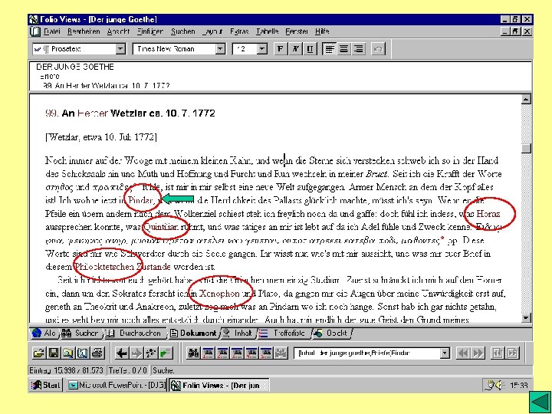Screen dimensions: 552x414
Task: Click the sparkle icon after the forward arrow
Action: click(151, 353)
